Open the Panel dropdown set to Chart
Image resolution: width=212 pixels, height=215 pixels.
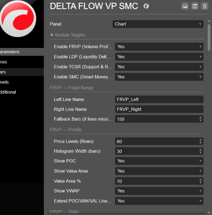click(158, 24)
